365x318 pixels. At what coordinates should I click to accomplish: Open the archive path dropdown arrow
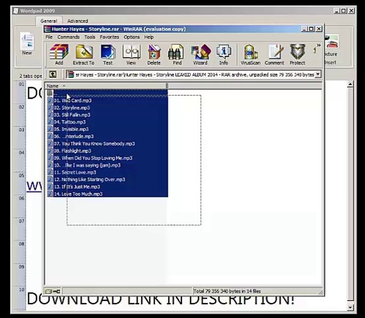(318, 75)
